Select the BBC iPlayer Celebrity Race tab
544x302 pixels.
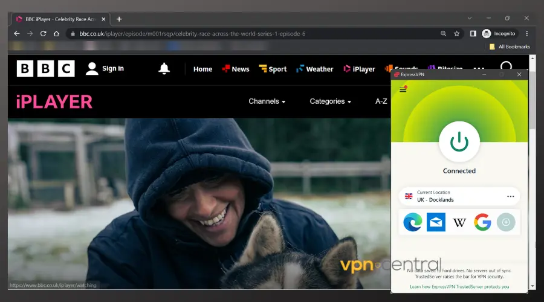click(x=60, y=19)
